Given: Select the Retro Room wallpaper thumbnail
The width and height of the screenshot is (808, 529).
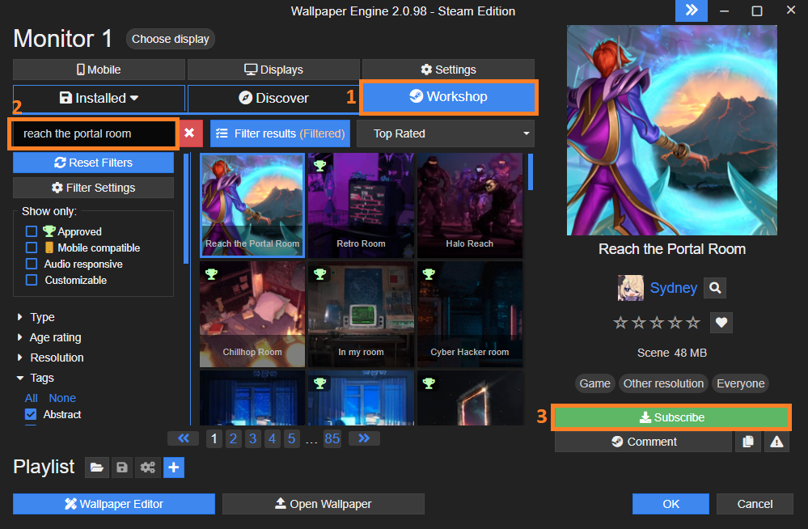Looking at the screenshot, I should click(x=361, y=205).
